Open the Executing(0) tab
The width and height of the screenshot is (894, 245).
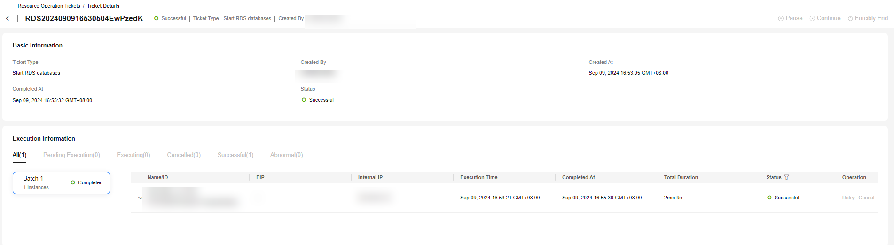133,155
